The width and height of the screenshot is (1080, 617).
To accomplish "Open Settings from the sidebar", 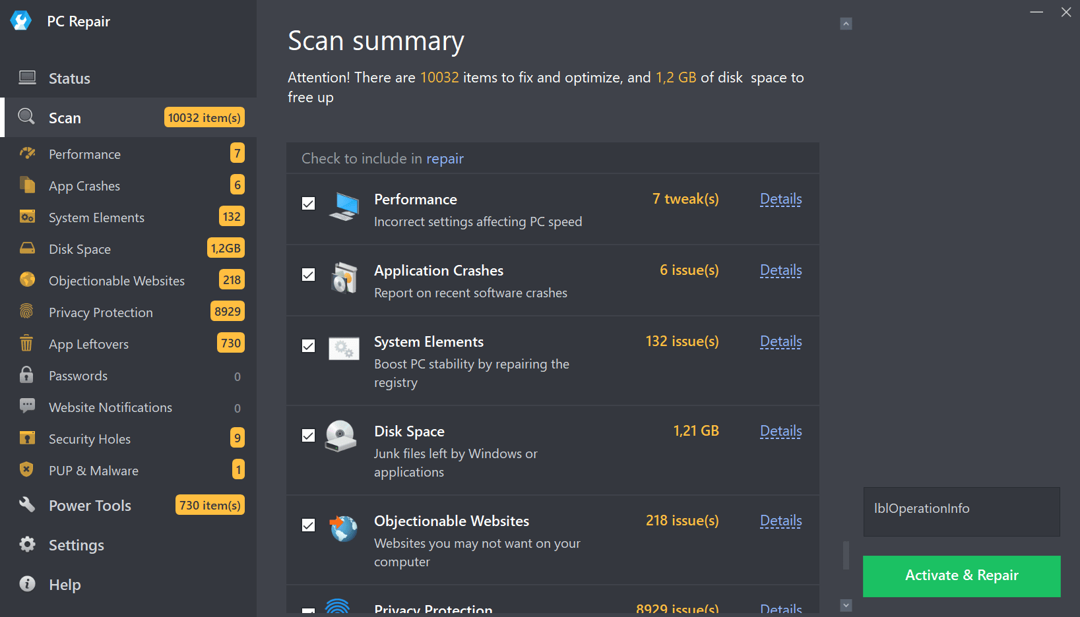I will click(x=76, y=545).
